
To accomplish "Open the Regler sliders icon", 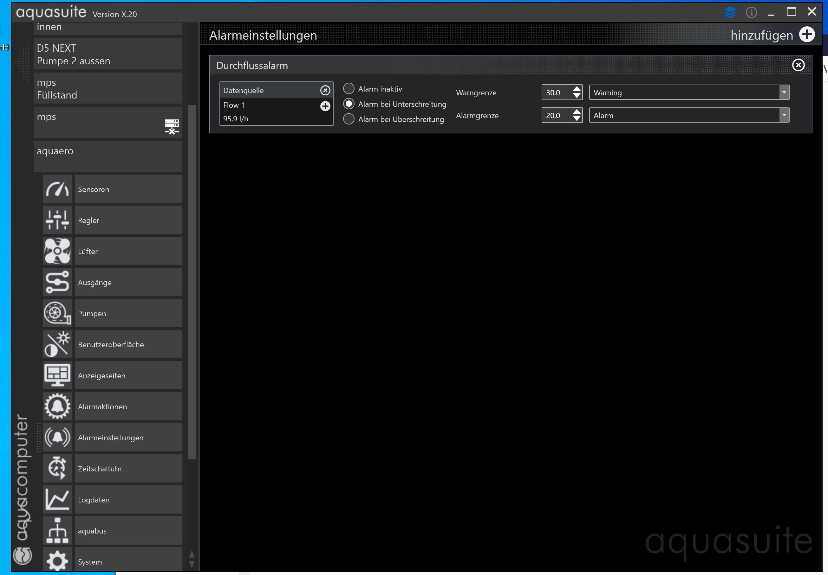I will [57, 220].
